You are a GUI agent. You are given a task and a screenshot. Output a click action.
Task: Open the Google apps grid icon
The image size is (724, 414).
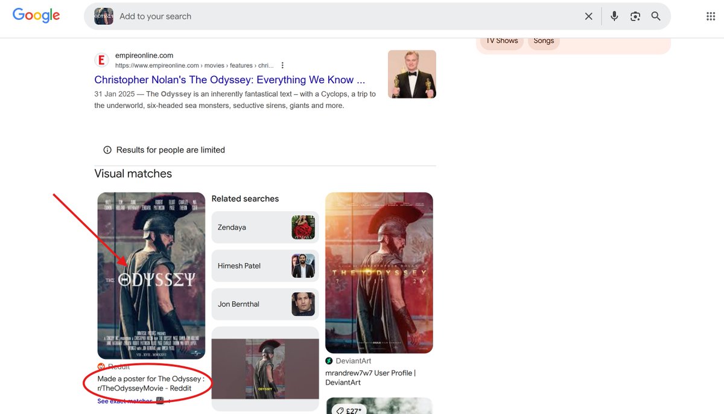[x=711, y=16]
